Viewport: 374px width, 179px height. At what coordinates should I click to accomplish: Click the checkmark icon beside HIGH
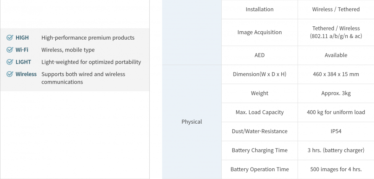click(x=10, y=38)
